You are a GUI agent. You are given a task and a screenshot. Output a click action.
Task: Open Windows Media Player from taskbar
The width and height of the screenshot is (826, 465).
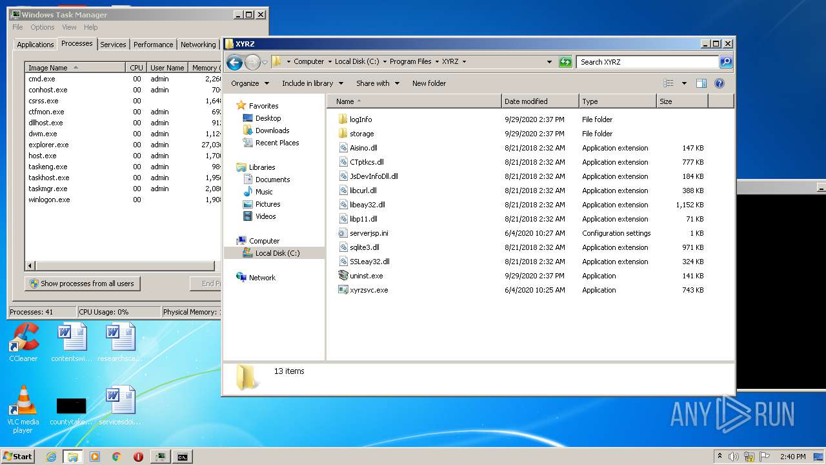click(x=95, y=457)
